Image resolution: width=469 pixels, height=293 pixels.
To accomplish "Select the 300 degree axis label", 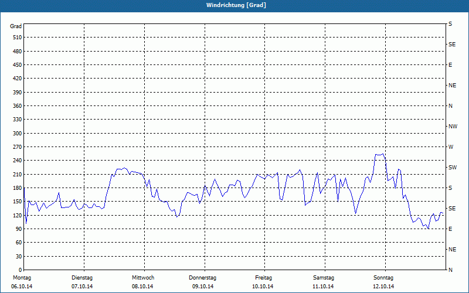I will click(18, 134).
